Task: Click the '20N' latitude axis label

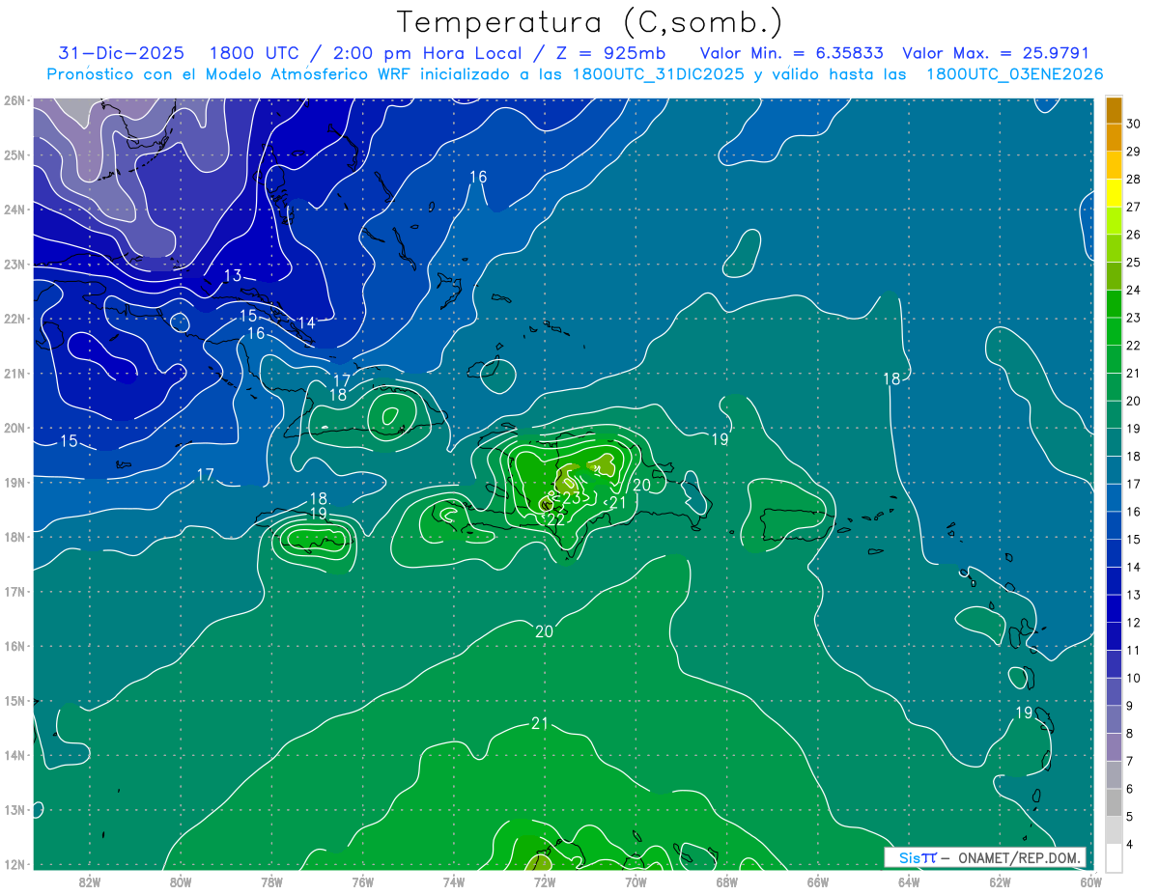Action: pyautogui.click(x=14, y=428)
